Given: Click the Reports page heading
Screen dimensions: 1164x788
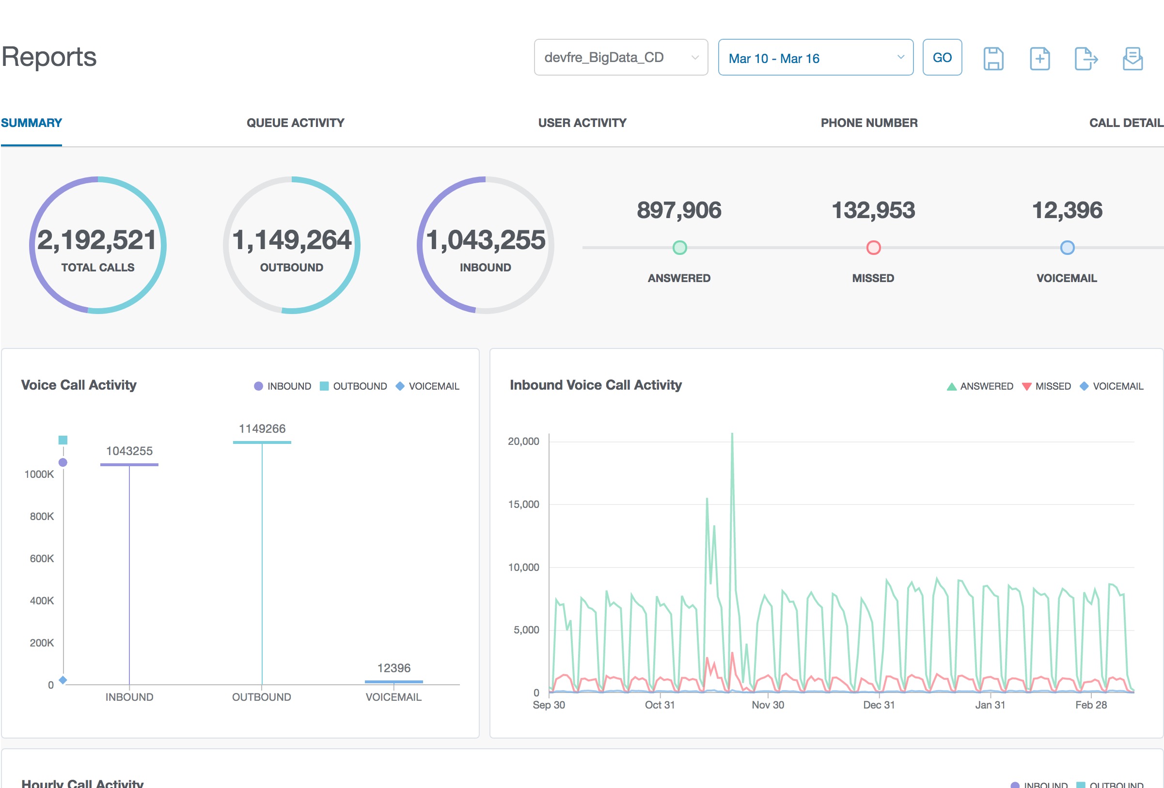Looking at the screenshot, I should 48,57.
